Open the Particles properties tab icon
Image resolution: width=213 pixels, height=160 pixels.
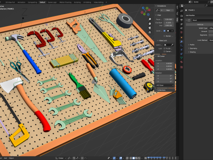[x=181, y=46]
